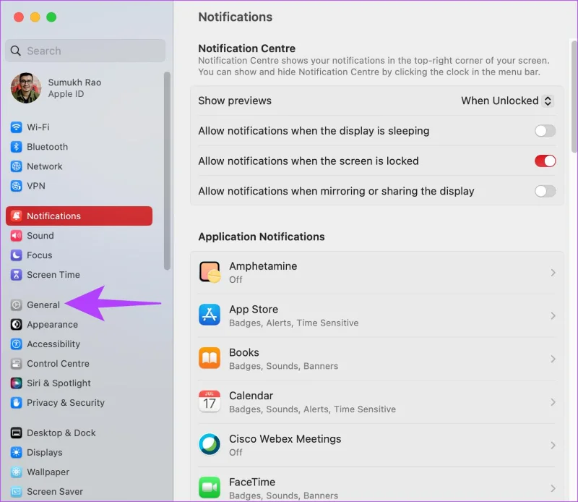Open Accessibility settings label

click(x=53, y=344)
